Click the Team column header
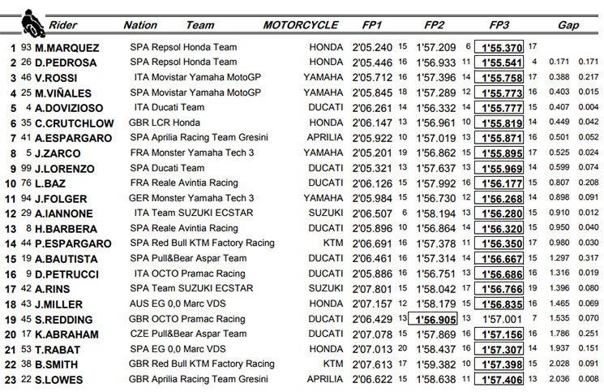This screenshot has width=604, height=392. [x=200, y=25]
